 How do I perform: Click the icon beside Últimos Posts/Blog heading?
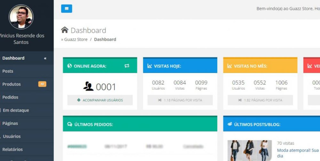click(230, 124)
